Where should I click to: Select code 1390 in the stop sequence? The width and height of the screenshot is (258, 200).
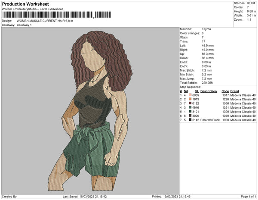tap(226, 112)
